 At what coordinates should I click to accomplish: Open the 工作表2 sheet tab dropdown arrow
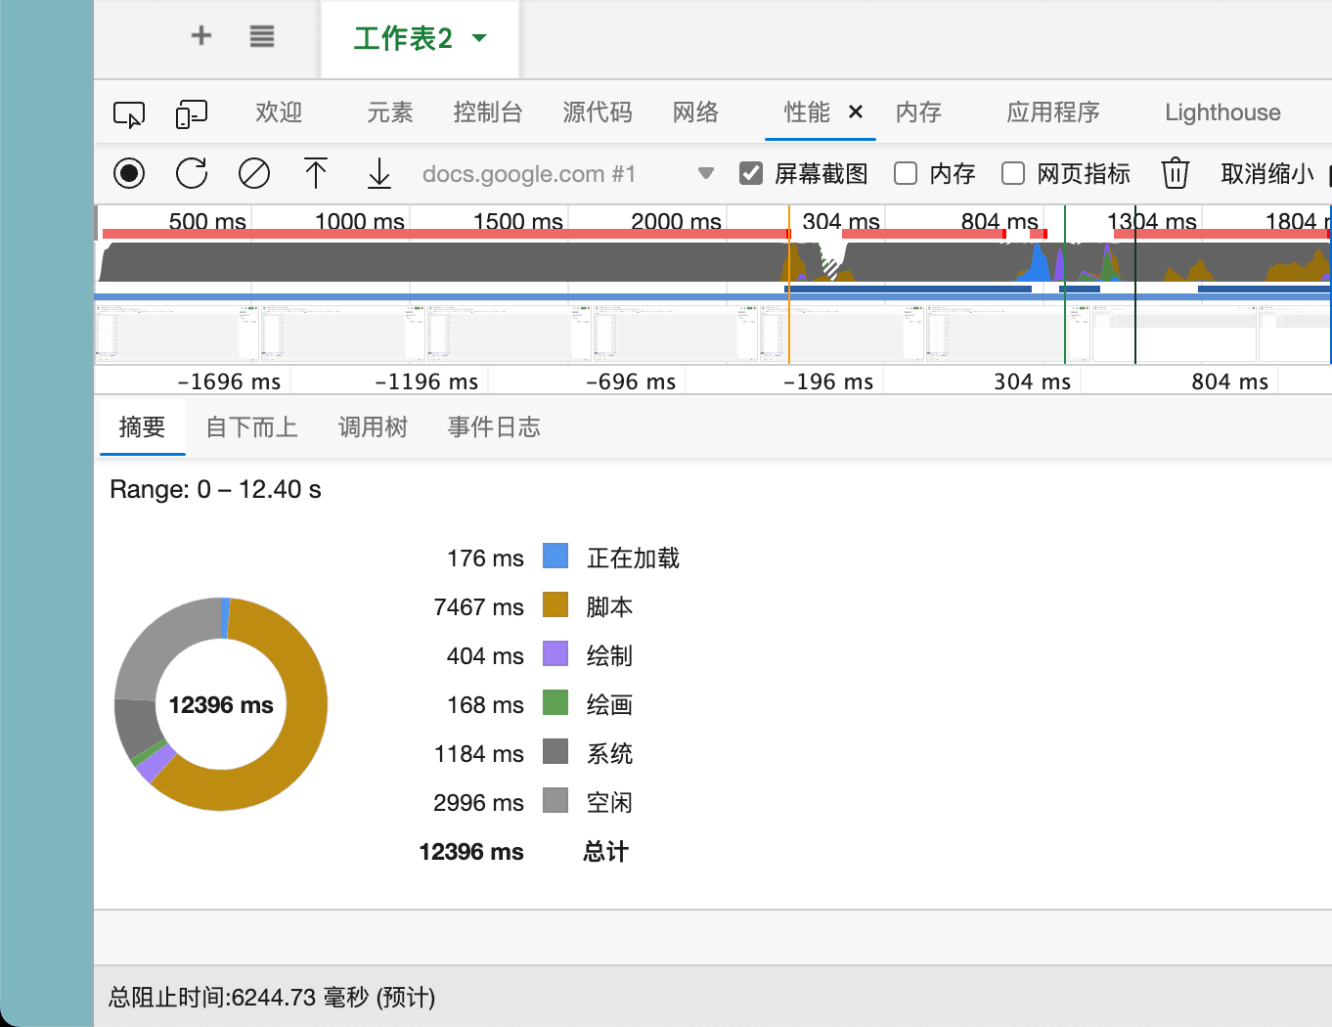pyautogui.click(x=479, y=38)
